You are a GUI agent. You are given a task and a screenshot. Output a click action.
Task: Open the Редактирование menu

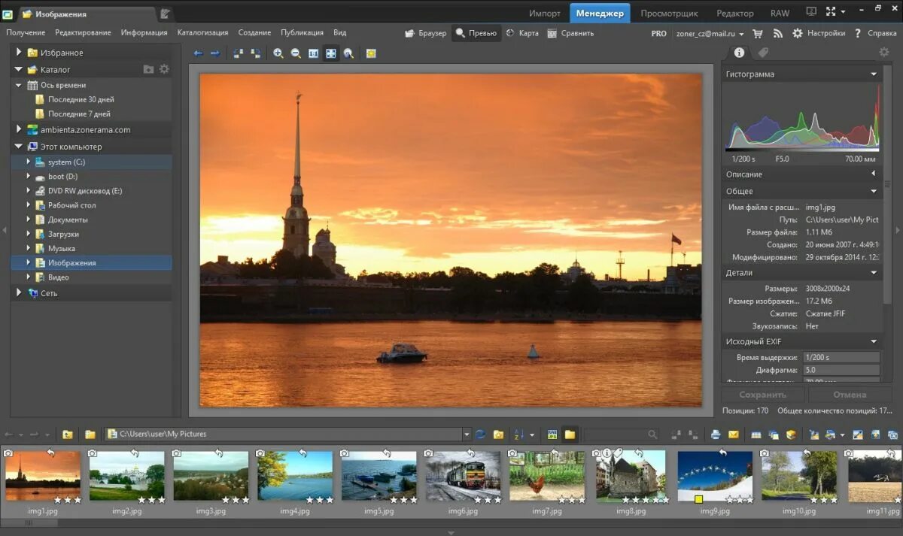pos(83,33)
